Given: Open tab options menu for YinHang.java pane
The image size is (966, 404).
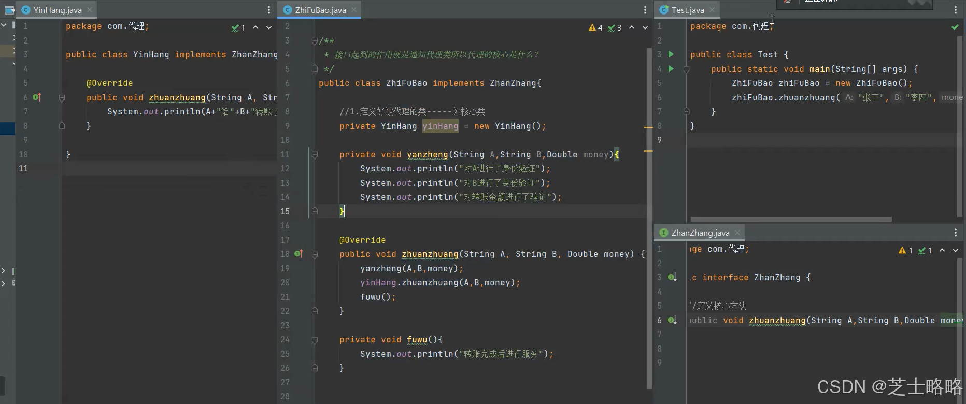Looking at the screenshot, I should click(x=268, y=10).
